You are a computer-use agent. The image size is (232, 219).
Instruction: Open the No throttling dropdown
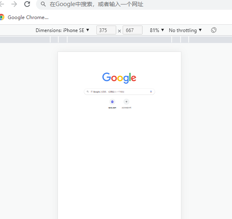pyautogui.click(x=185, y=30)
